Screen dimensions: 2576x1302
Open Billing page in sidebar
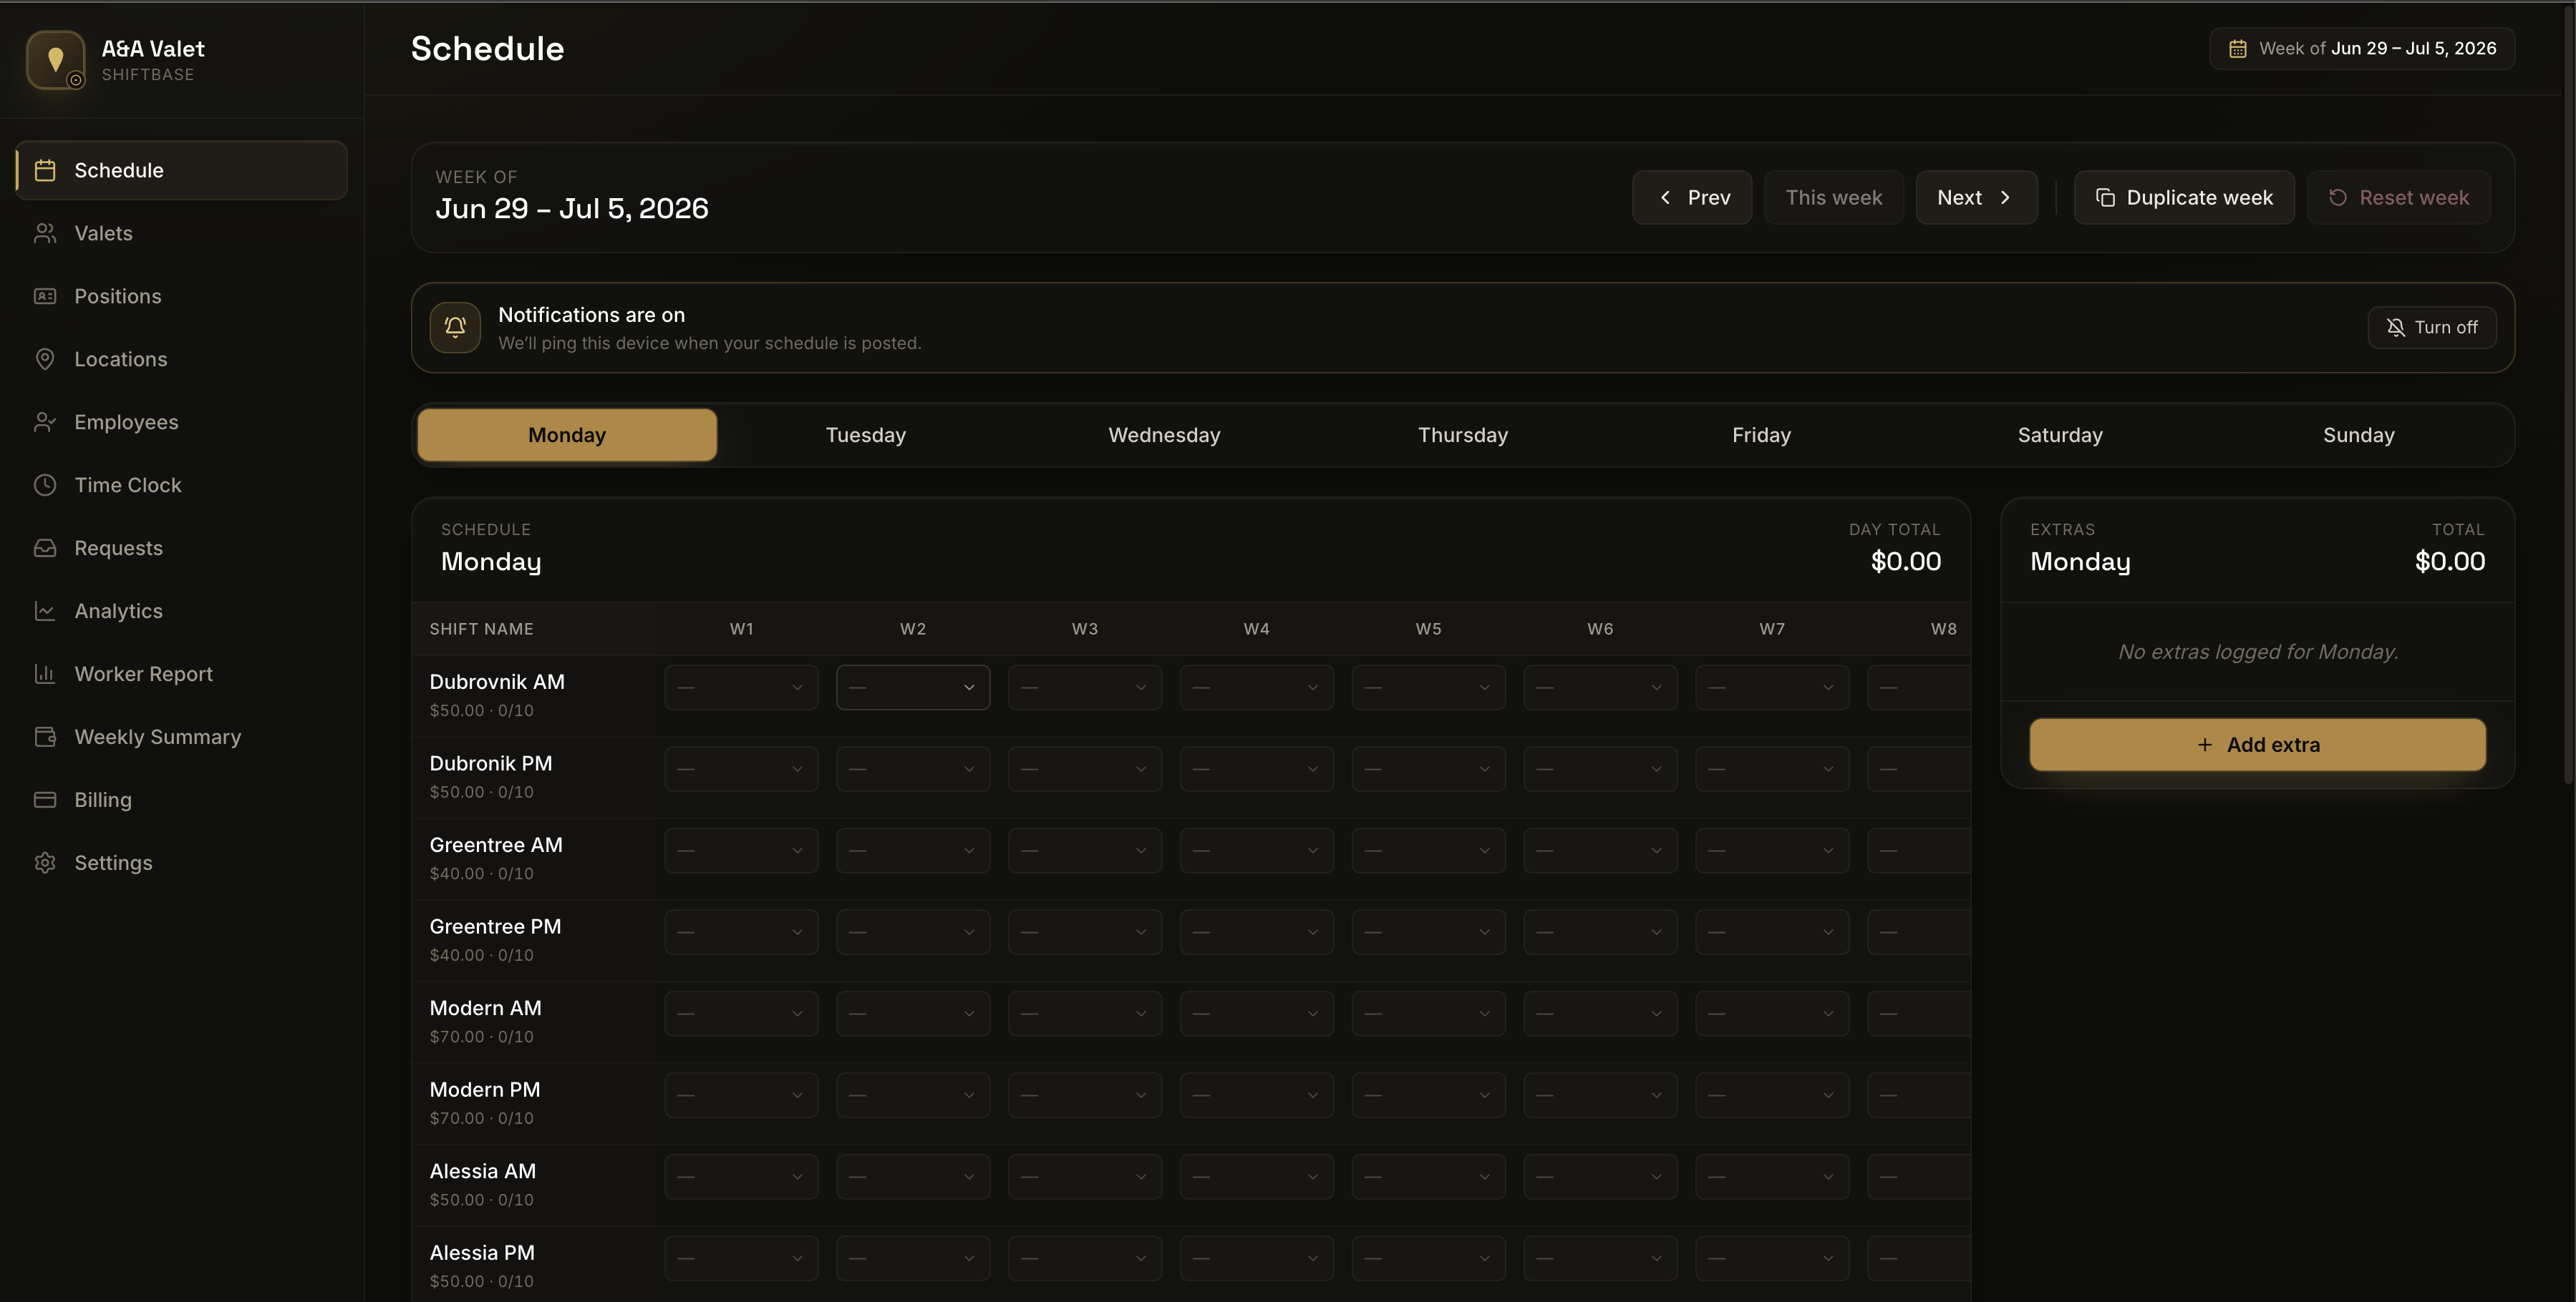pos(182,799)
